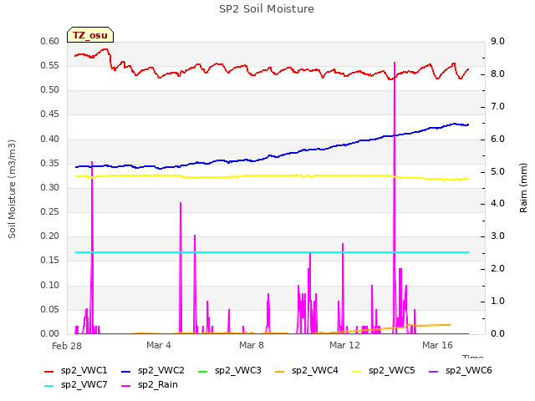Click the sp2_VWC1 legend entry

click(76, 371)
